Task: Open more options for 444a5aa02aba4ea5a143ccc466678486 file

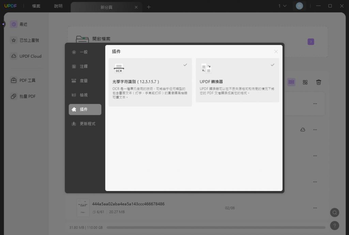Action: coord(315,208)
